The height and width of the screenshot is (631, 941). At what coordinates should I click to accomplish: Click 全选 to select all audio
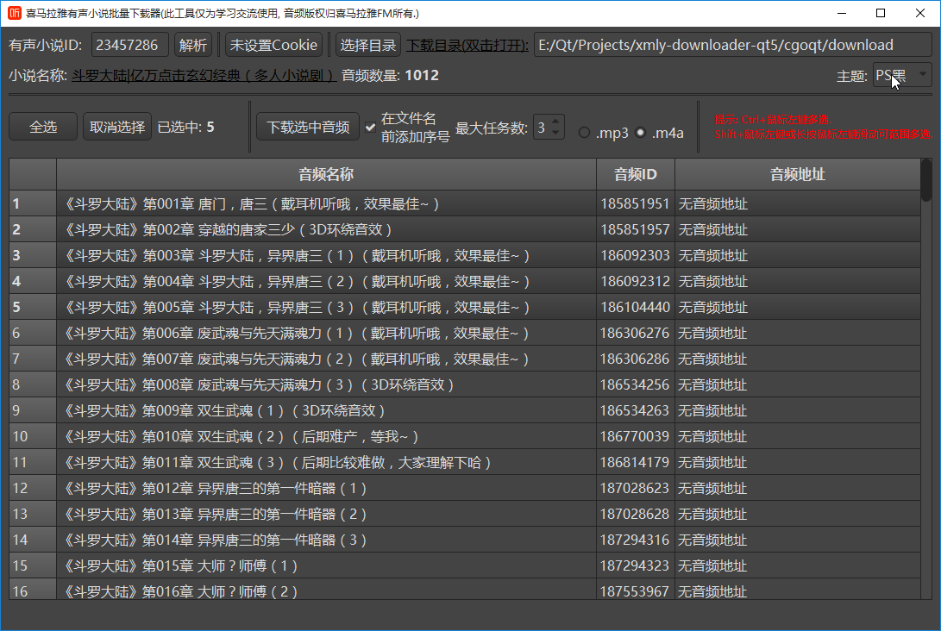tap(43, 127)
